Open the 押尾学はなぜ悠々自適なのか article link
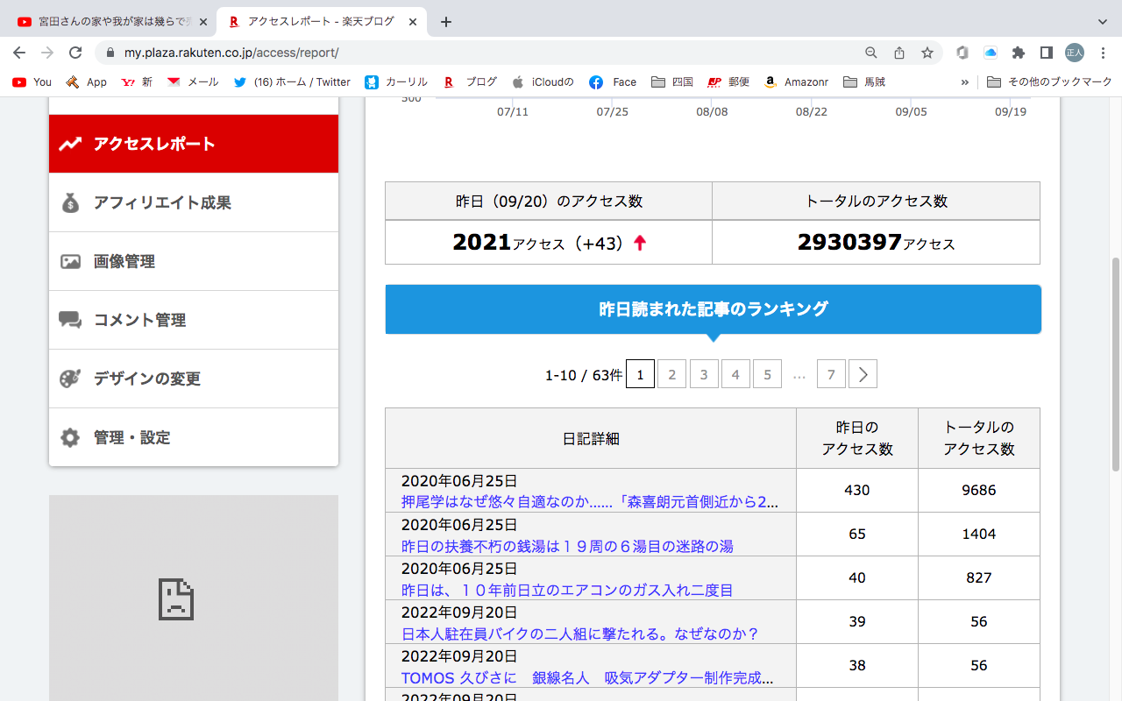The width and height of the screenshot is (1122, 701). pos(589,502)
